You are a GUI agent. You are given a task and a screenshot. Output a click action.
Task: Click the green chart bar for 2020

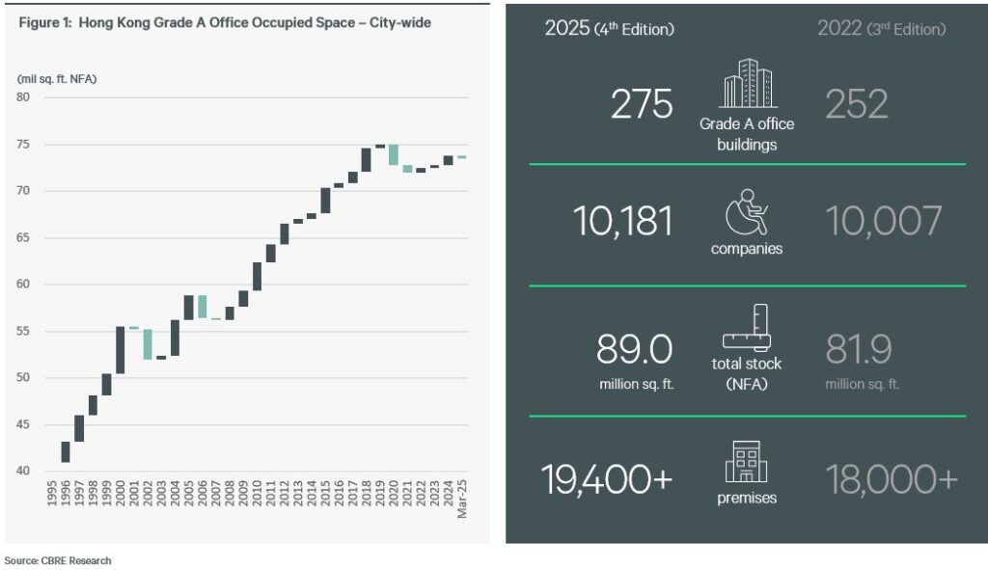[394, 154]
